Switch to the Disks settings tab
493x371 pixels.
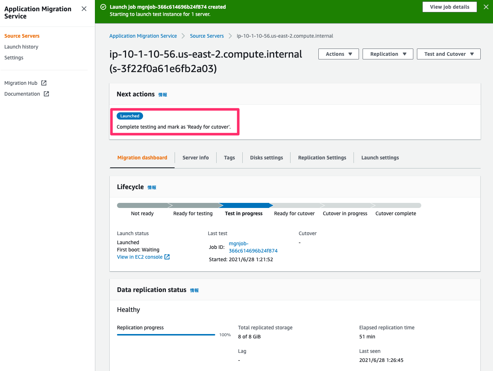(x=267, y=158)
